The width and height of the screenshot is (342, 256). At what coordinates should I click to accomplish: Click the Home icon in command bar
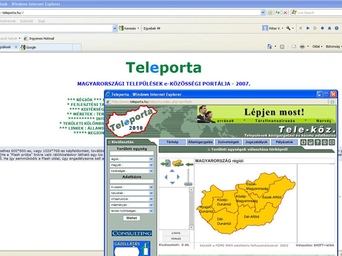pyautogui.click(x=270, y=47)
